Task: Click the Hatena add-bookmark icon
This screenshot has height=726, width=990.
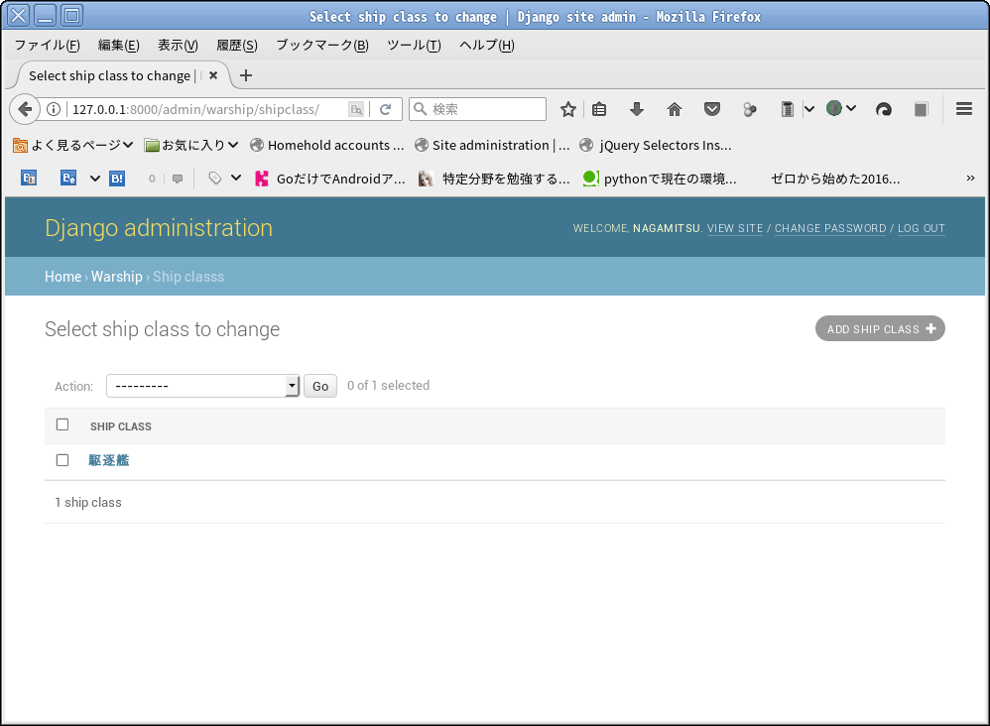Action: [x=68, y=179]
